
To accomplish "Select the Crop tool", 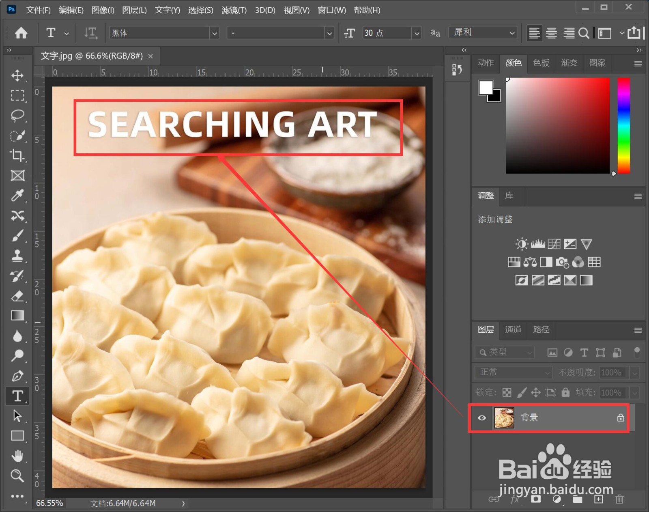I will click(x=17, y=155).
